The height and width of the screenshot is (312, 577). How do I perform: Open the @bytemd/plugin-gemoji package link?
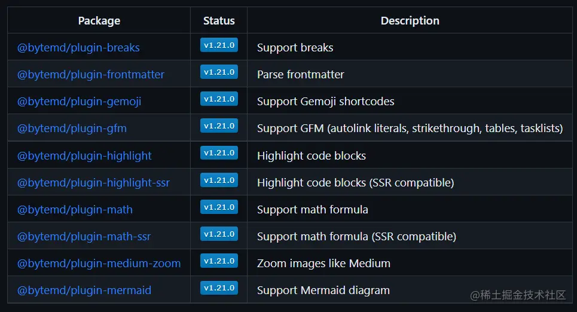tap(79, 102)
